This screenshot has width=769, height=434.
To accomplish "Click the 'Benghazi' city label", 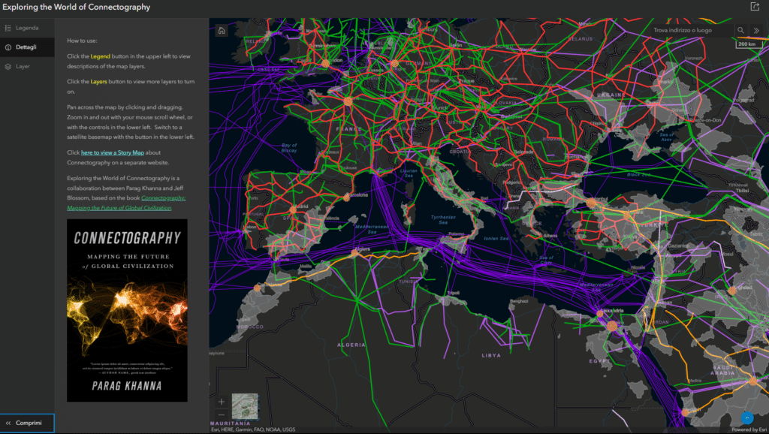I will click(519, 301).
